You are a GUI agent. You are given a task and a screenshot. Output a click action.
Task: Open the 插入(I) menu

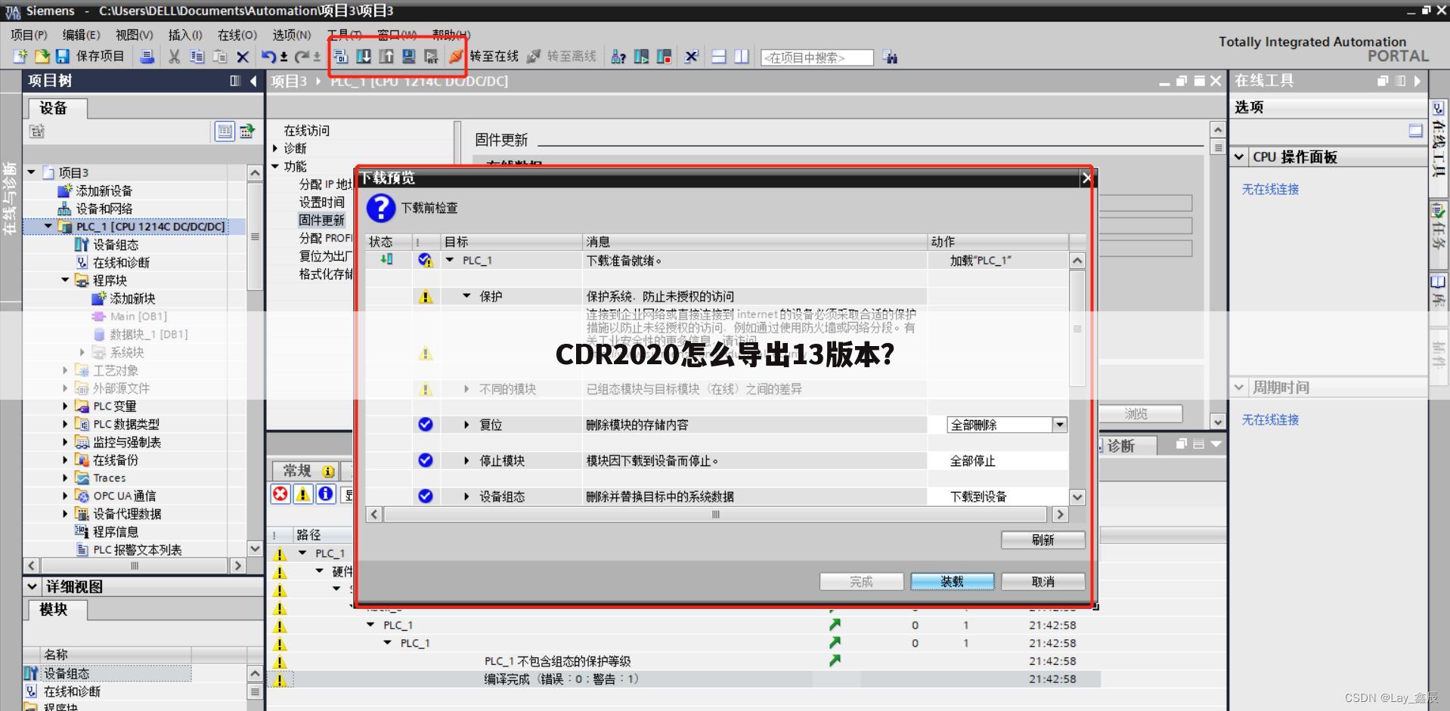coord(185,35)
